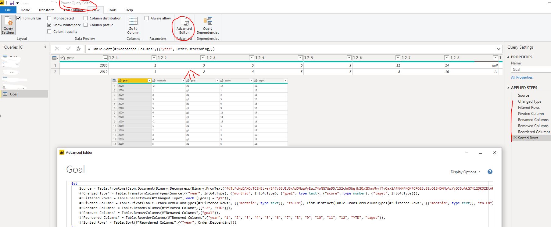Collapse the APPLIED STEPS section

pyautogui.click(x=508, y=88)
